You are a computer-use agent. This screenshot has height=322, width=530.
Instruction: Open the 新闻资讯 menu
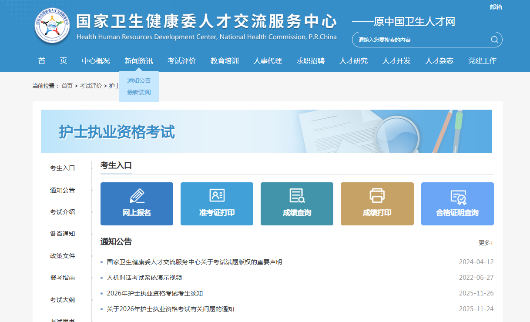139,61
